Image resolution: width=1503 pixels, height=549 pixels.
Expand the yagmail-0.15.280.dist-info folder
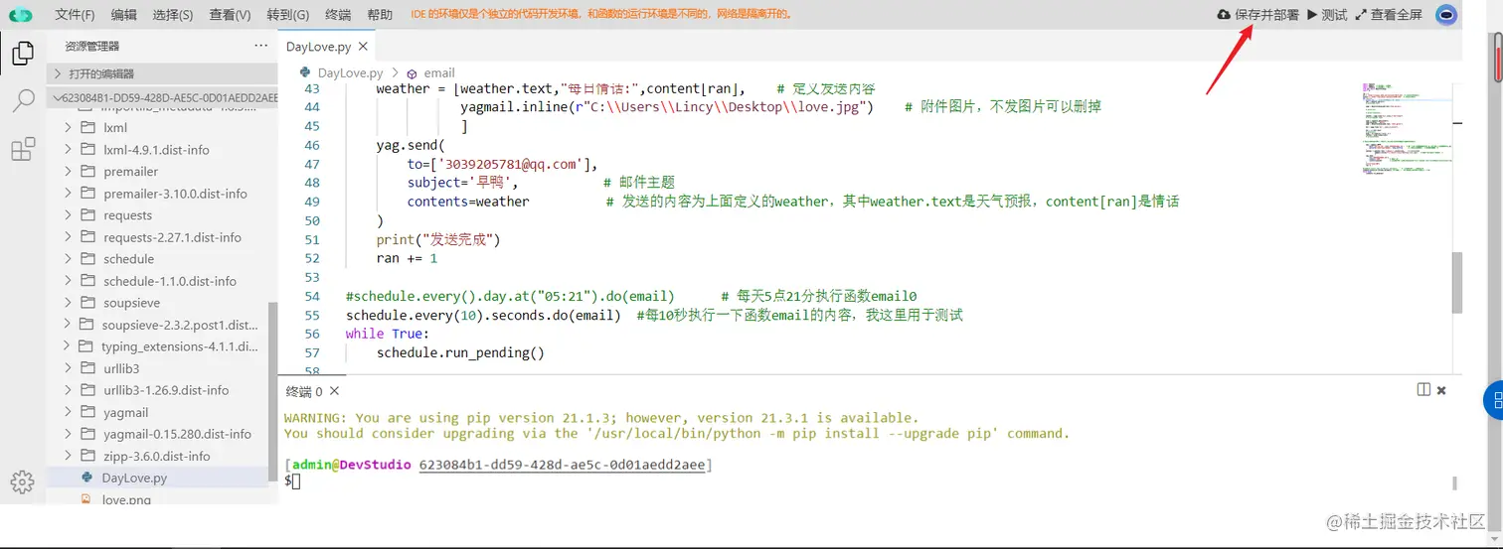[x=66, y=434]
